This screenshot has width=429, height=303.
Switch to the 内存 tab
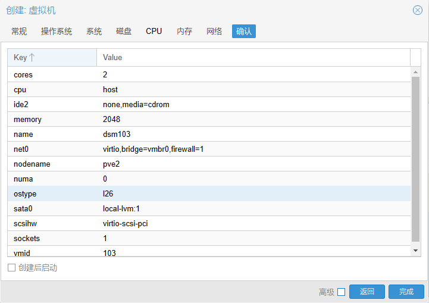coord(184,31)
